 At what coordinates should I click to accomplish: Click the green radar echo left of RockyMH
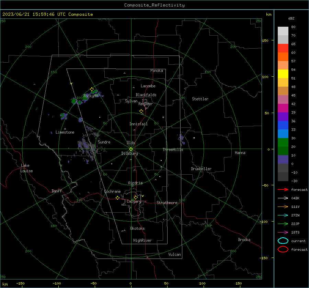click(74, 101)
